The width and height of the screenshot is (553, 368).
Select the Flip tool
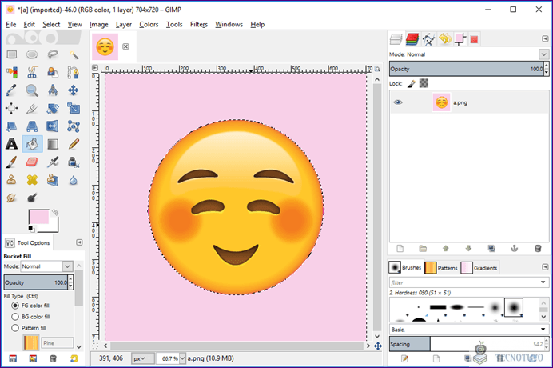point(53,126)
